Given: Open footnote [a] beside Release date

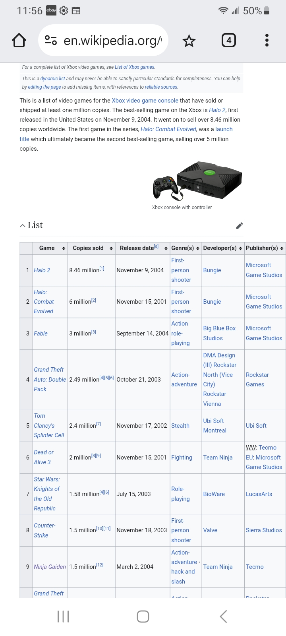Looking at the screenshot, I should click(156, 246).
